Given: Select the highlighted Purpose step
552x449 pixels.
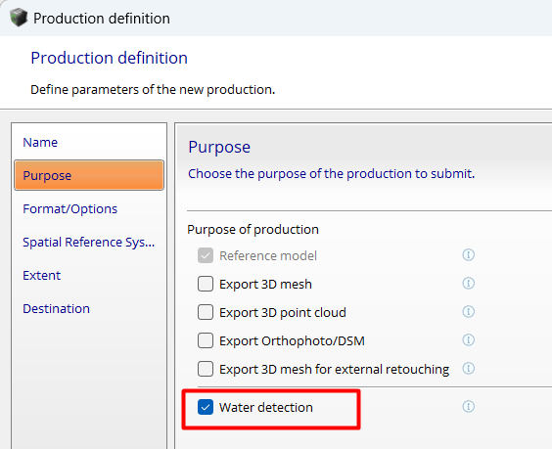Looking at the screenshot, I should coord(89,175).
